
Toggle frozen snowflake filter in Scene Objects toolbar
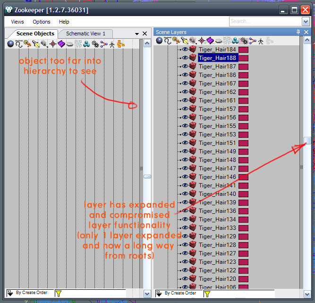78,44
